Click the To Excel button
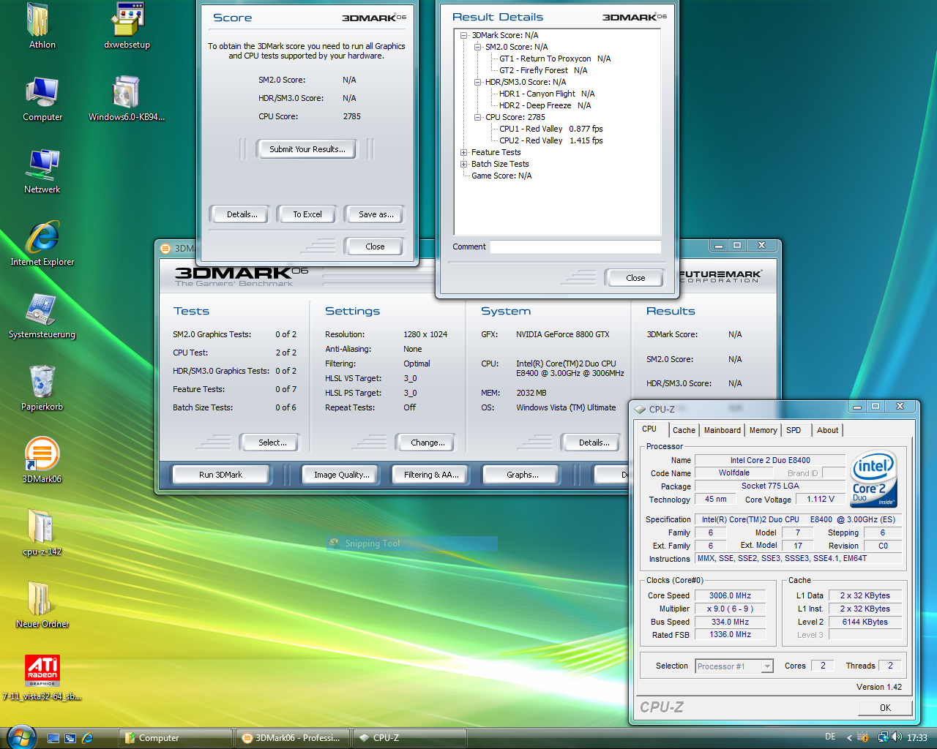This screenshot has height=749, width=937. 307,214
